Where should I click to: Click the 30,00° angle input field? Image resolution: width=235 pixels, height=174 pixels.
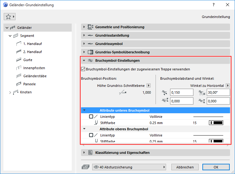click(218, 92)
